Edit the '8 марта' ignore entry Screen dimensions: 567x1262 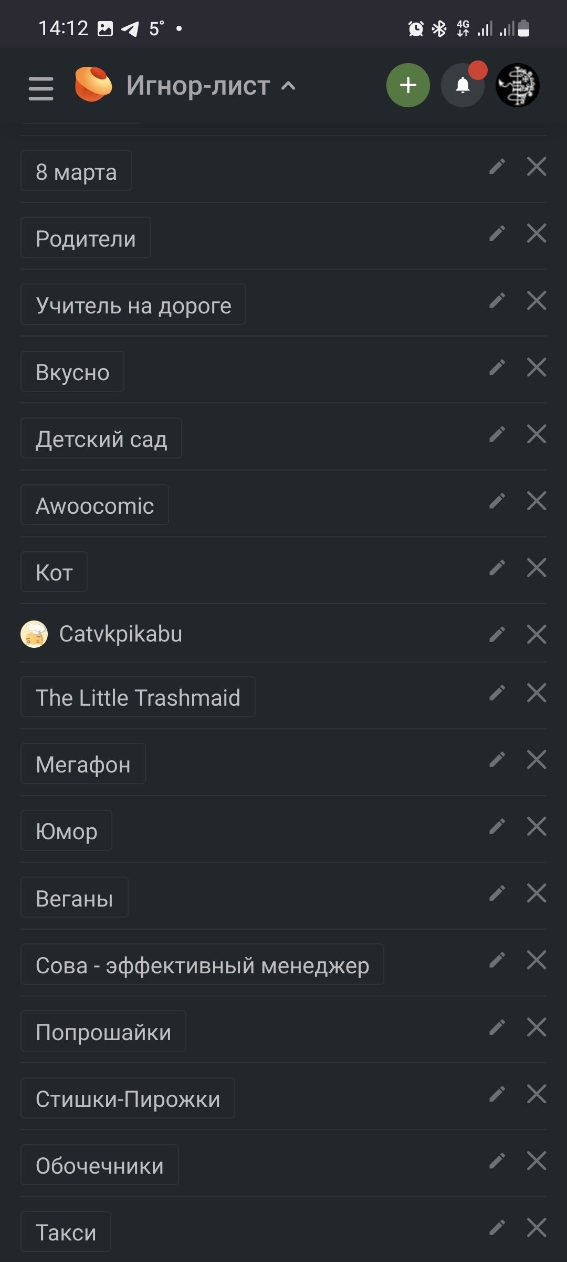(x=497, y=167)
